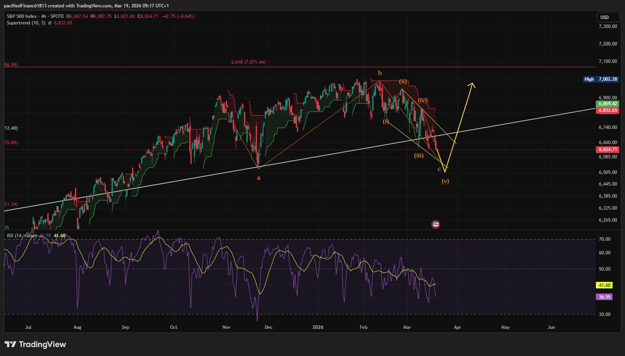The image size is (625, 356).
Task: Click the (iii) wave label
Action: 419,156
